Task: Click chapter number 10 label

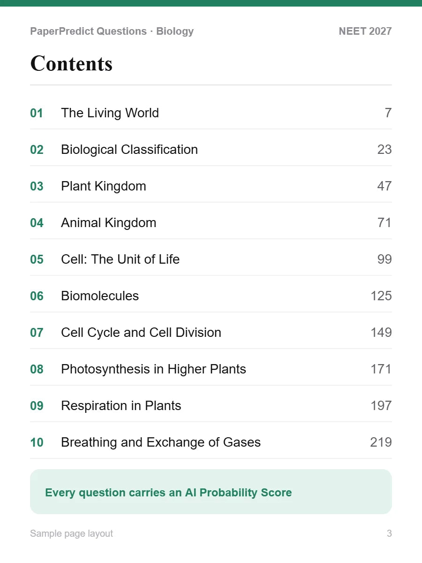Action: pos(37,443)
